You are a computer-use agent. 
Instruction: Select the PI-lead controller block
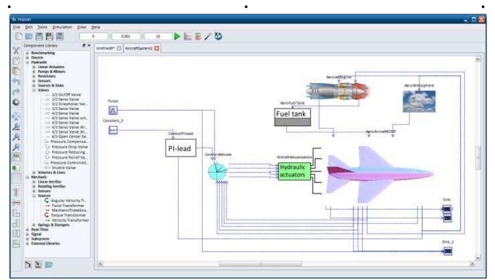point(181,148)
